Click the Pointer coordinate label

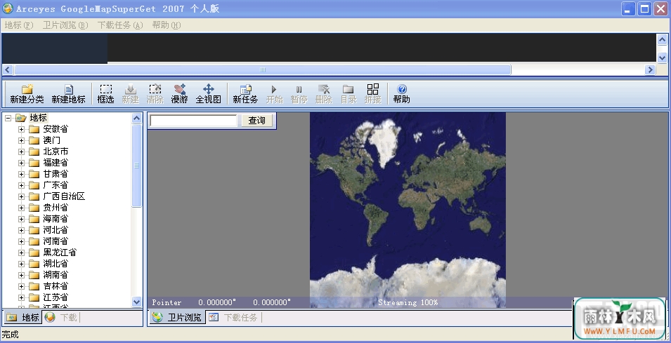pyautogui.click(x=167, y=302)
